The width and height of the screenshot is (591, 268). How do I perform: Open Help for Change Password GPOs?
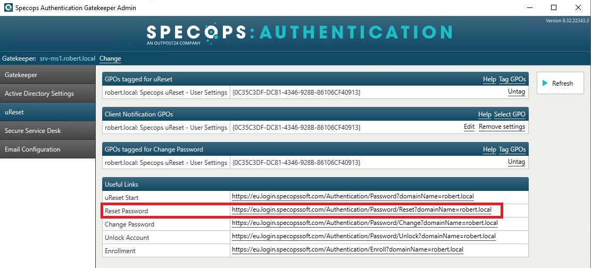click(489, 149)
